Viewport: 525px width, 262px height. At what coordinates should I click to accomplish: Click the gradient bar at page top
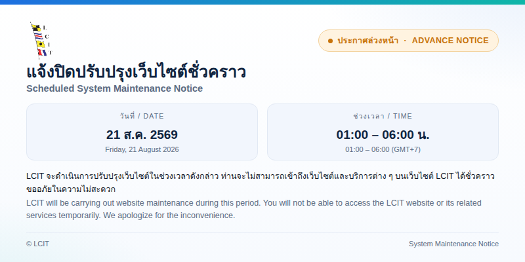pos(262,2)
